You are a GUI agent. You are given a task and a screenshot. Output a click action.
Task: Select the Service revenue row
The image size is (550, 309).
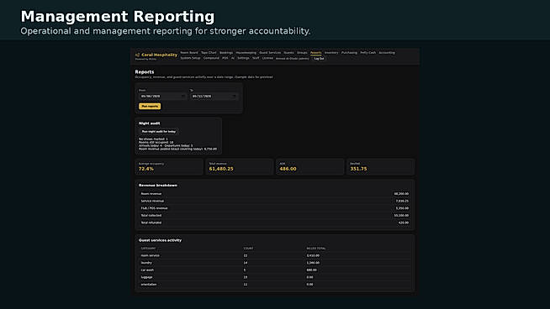[x=275, y=201]
